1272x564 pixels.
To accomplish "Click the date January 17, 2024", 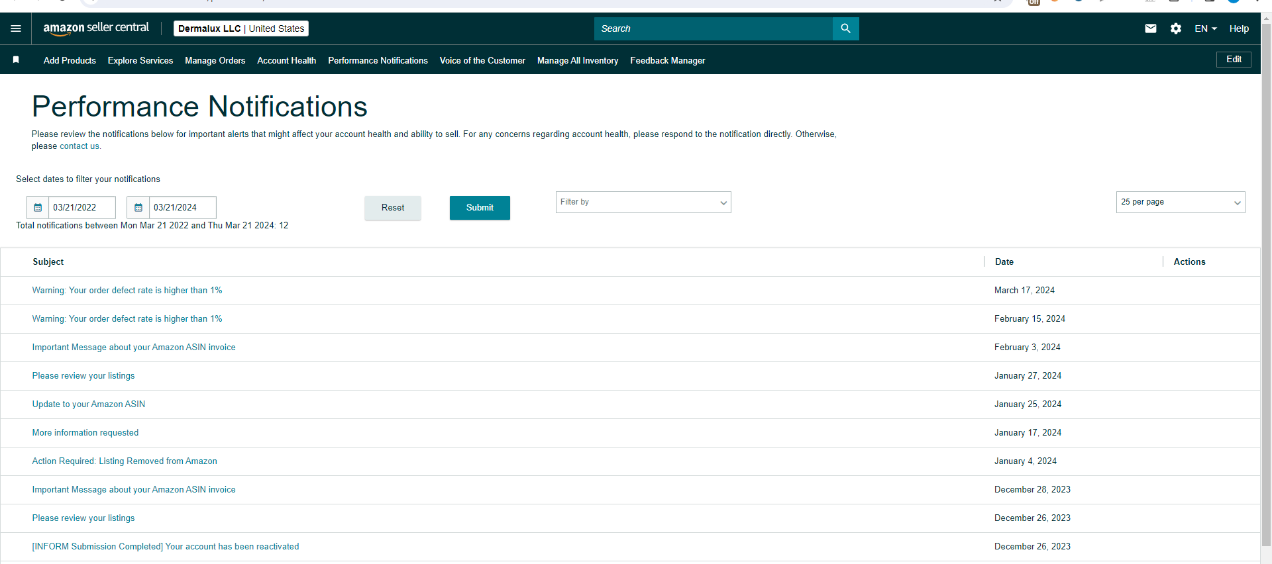I will tap(1028, 433).
